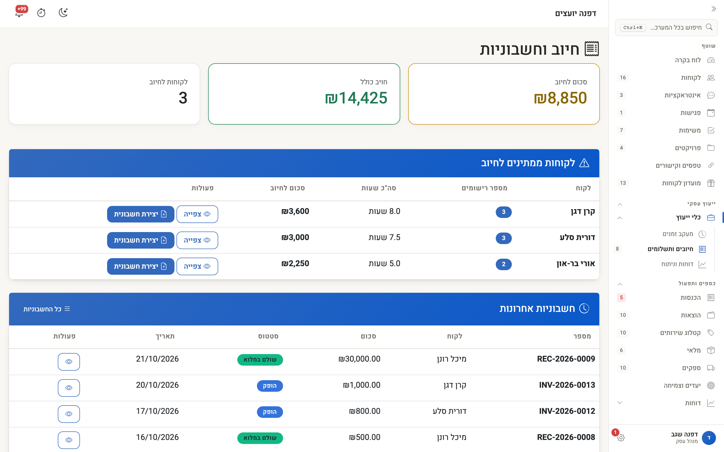The image size is (724, 452).
Task: Click the system-wide search field
Action: pos(666,28)
